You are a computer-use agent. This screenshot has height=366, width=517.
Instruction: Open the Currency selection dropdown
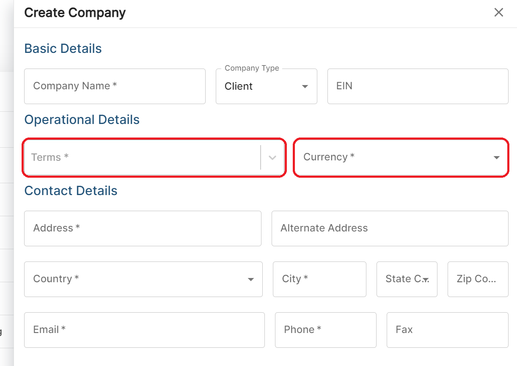(x=398, y=157)
